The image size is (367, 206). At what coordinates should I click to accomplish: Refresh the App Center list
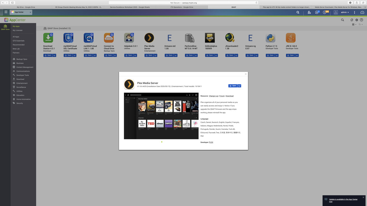pyautogui.click(x=351, y=20)
